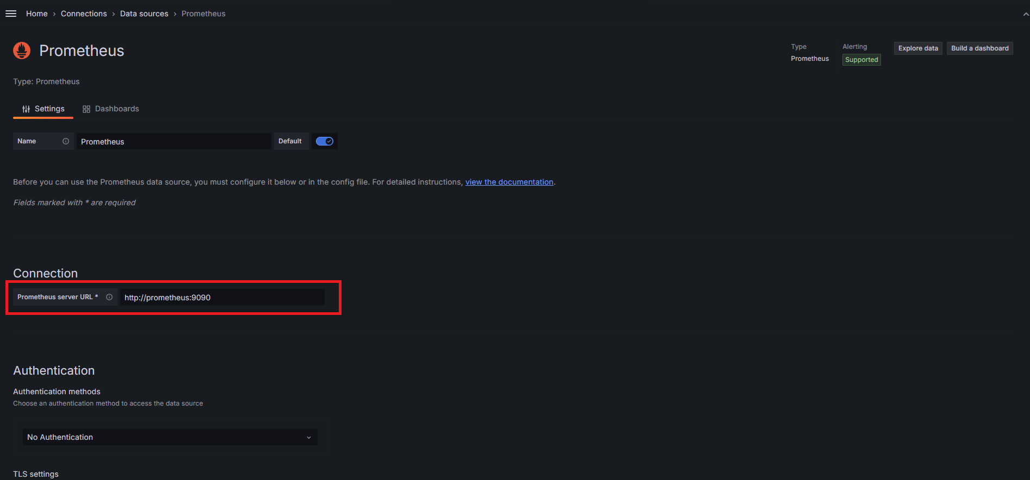Switch to the Settings tab
The height and width of the screenshot is (480, 1030).
point(43,109)
